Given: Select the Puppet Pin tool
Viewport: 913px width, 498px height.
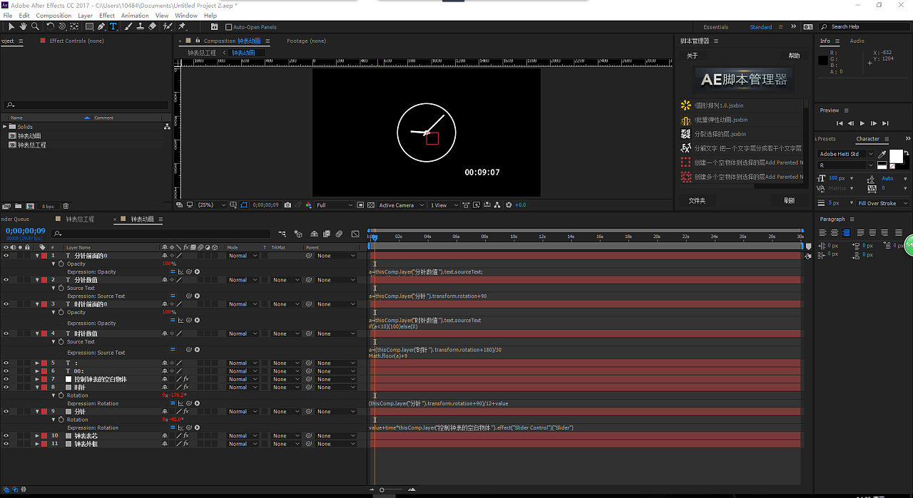Looking at the screenshot, I should click(x=182, y=26).
